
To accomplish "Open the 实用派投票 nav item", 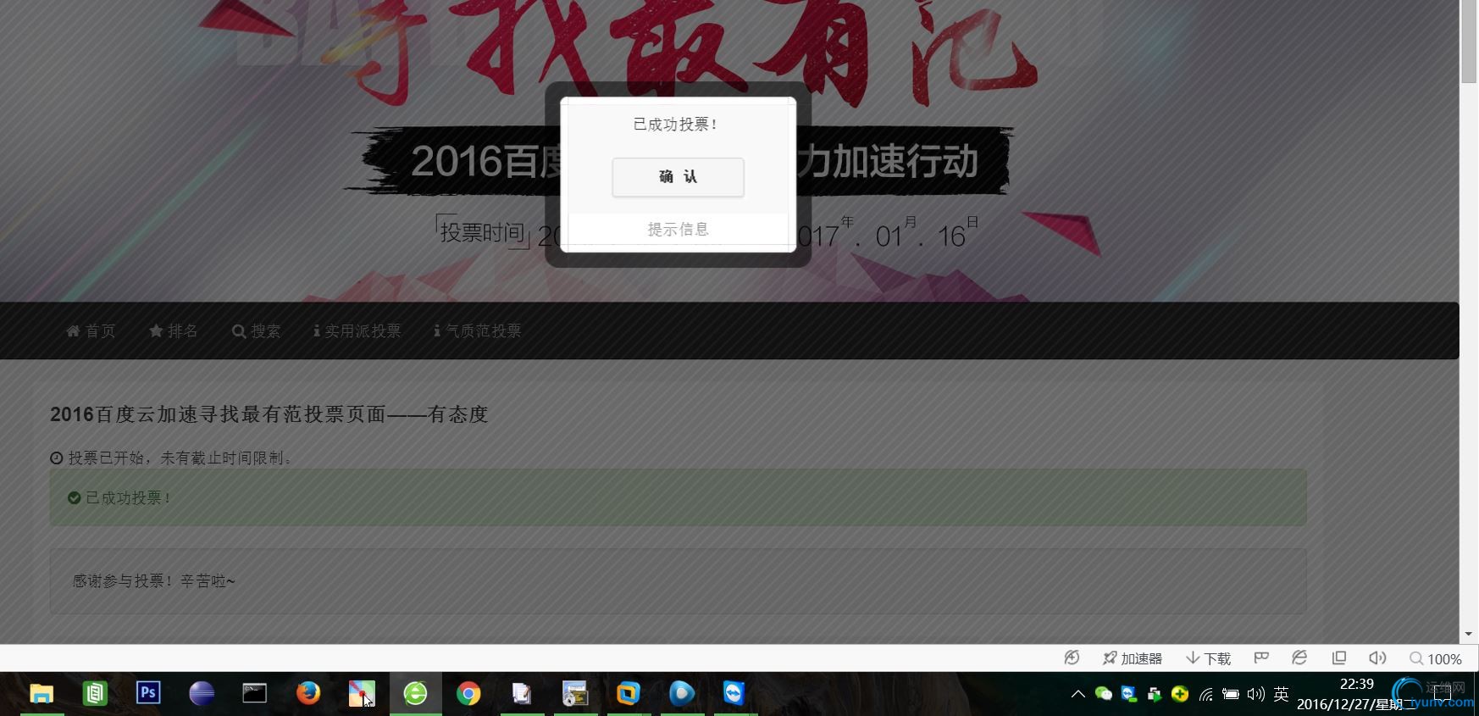I will point(357,330).
